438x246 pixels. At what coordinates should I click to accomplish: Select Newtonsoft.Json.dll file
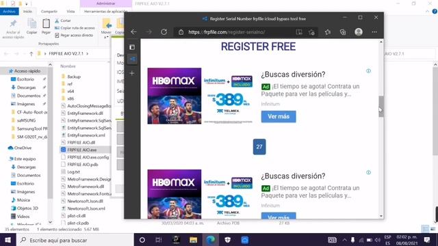85,201
